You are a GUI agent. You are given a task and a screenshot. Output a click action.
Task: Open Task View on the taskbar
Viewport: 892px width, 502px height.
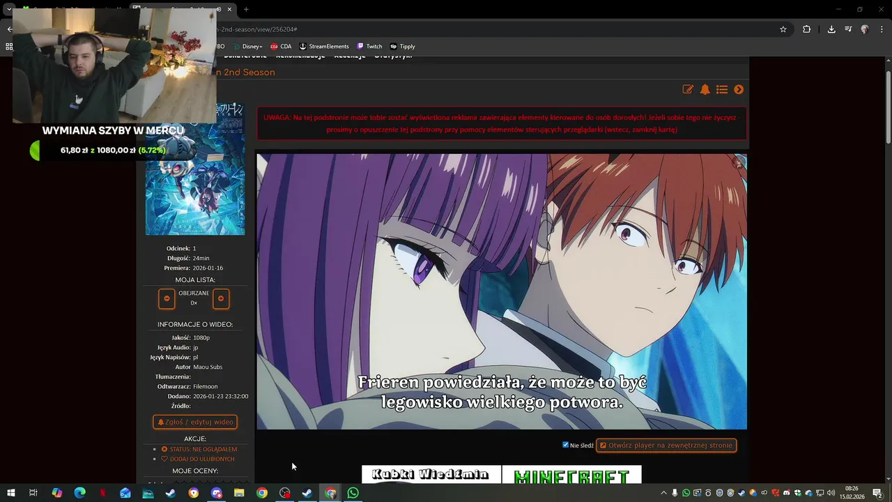coord(33,493)
